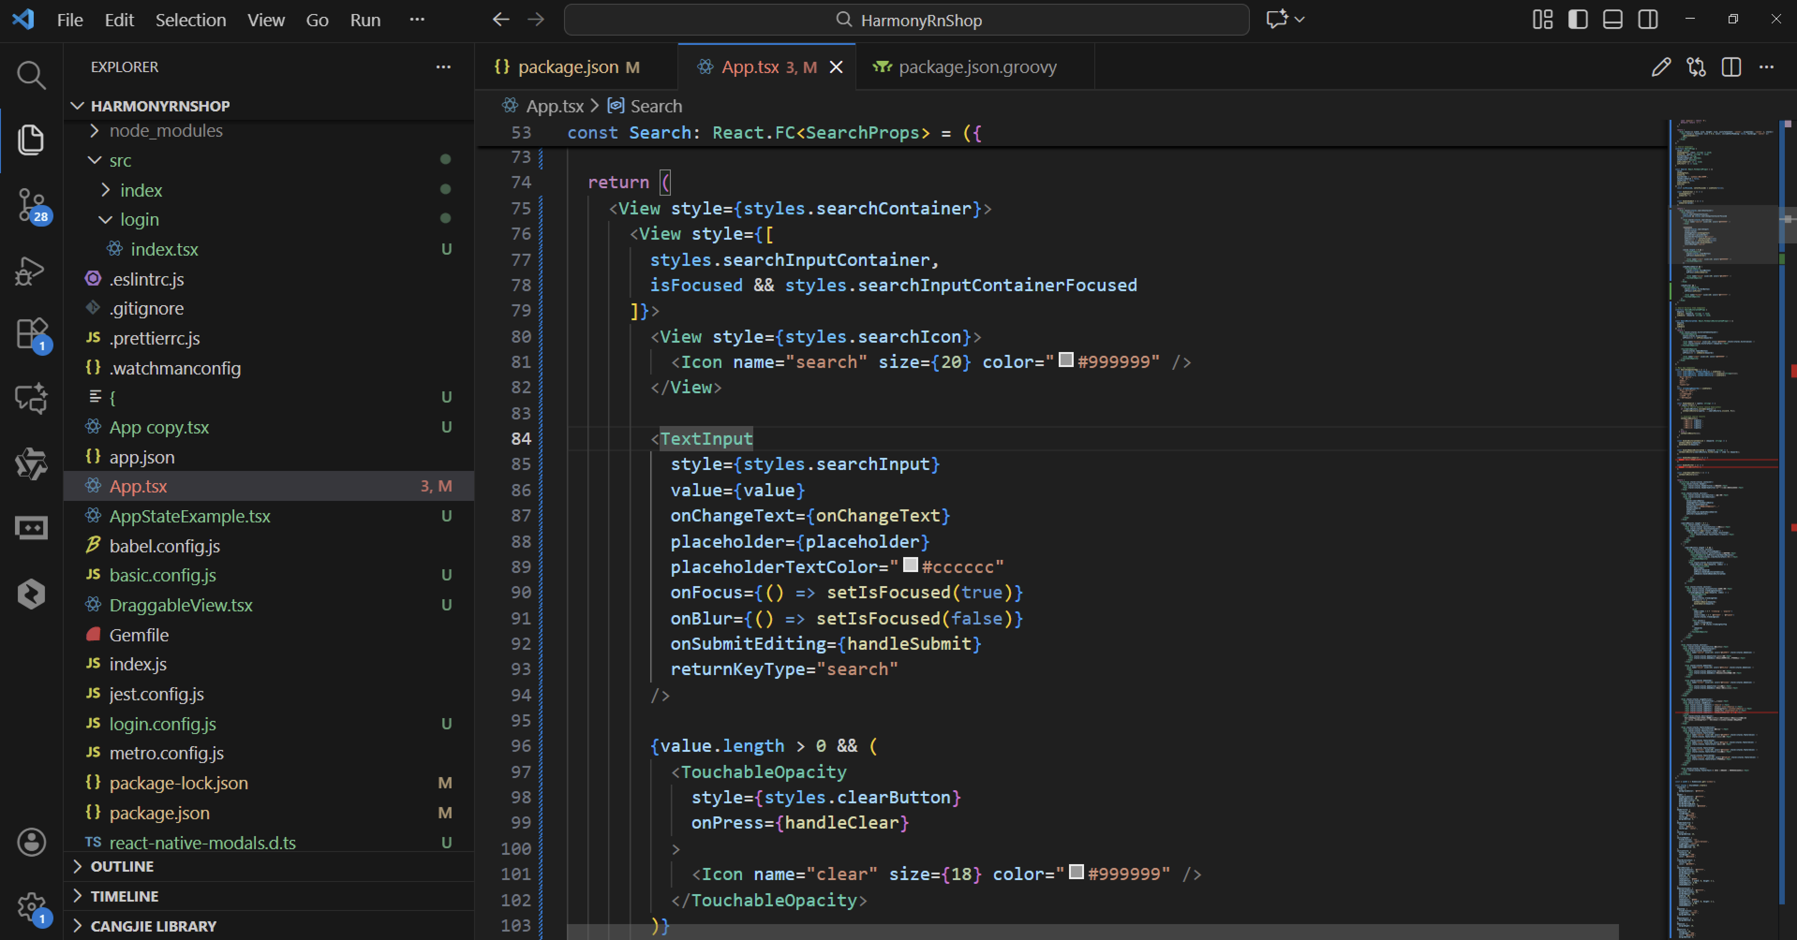Screen dimensions: 1797x940
Task: Collapse the login folder
Action: click(105, 220)
